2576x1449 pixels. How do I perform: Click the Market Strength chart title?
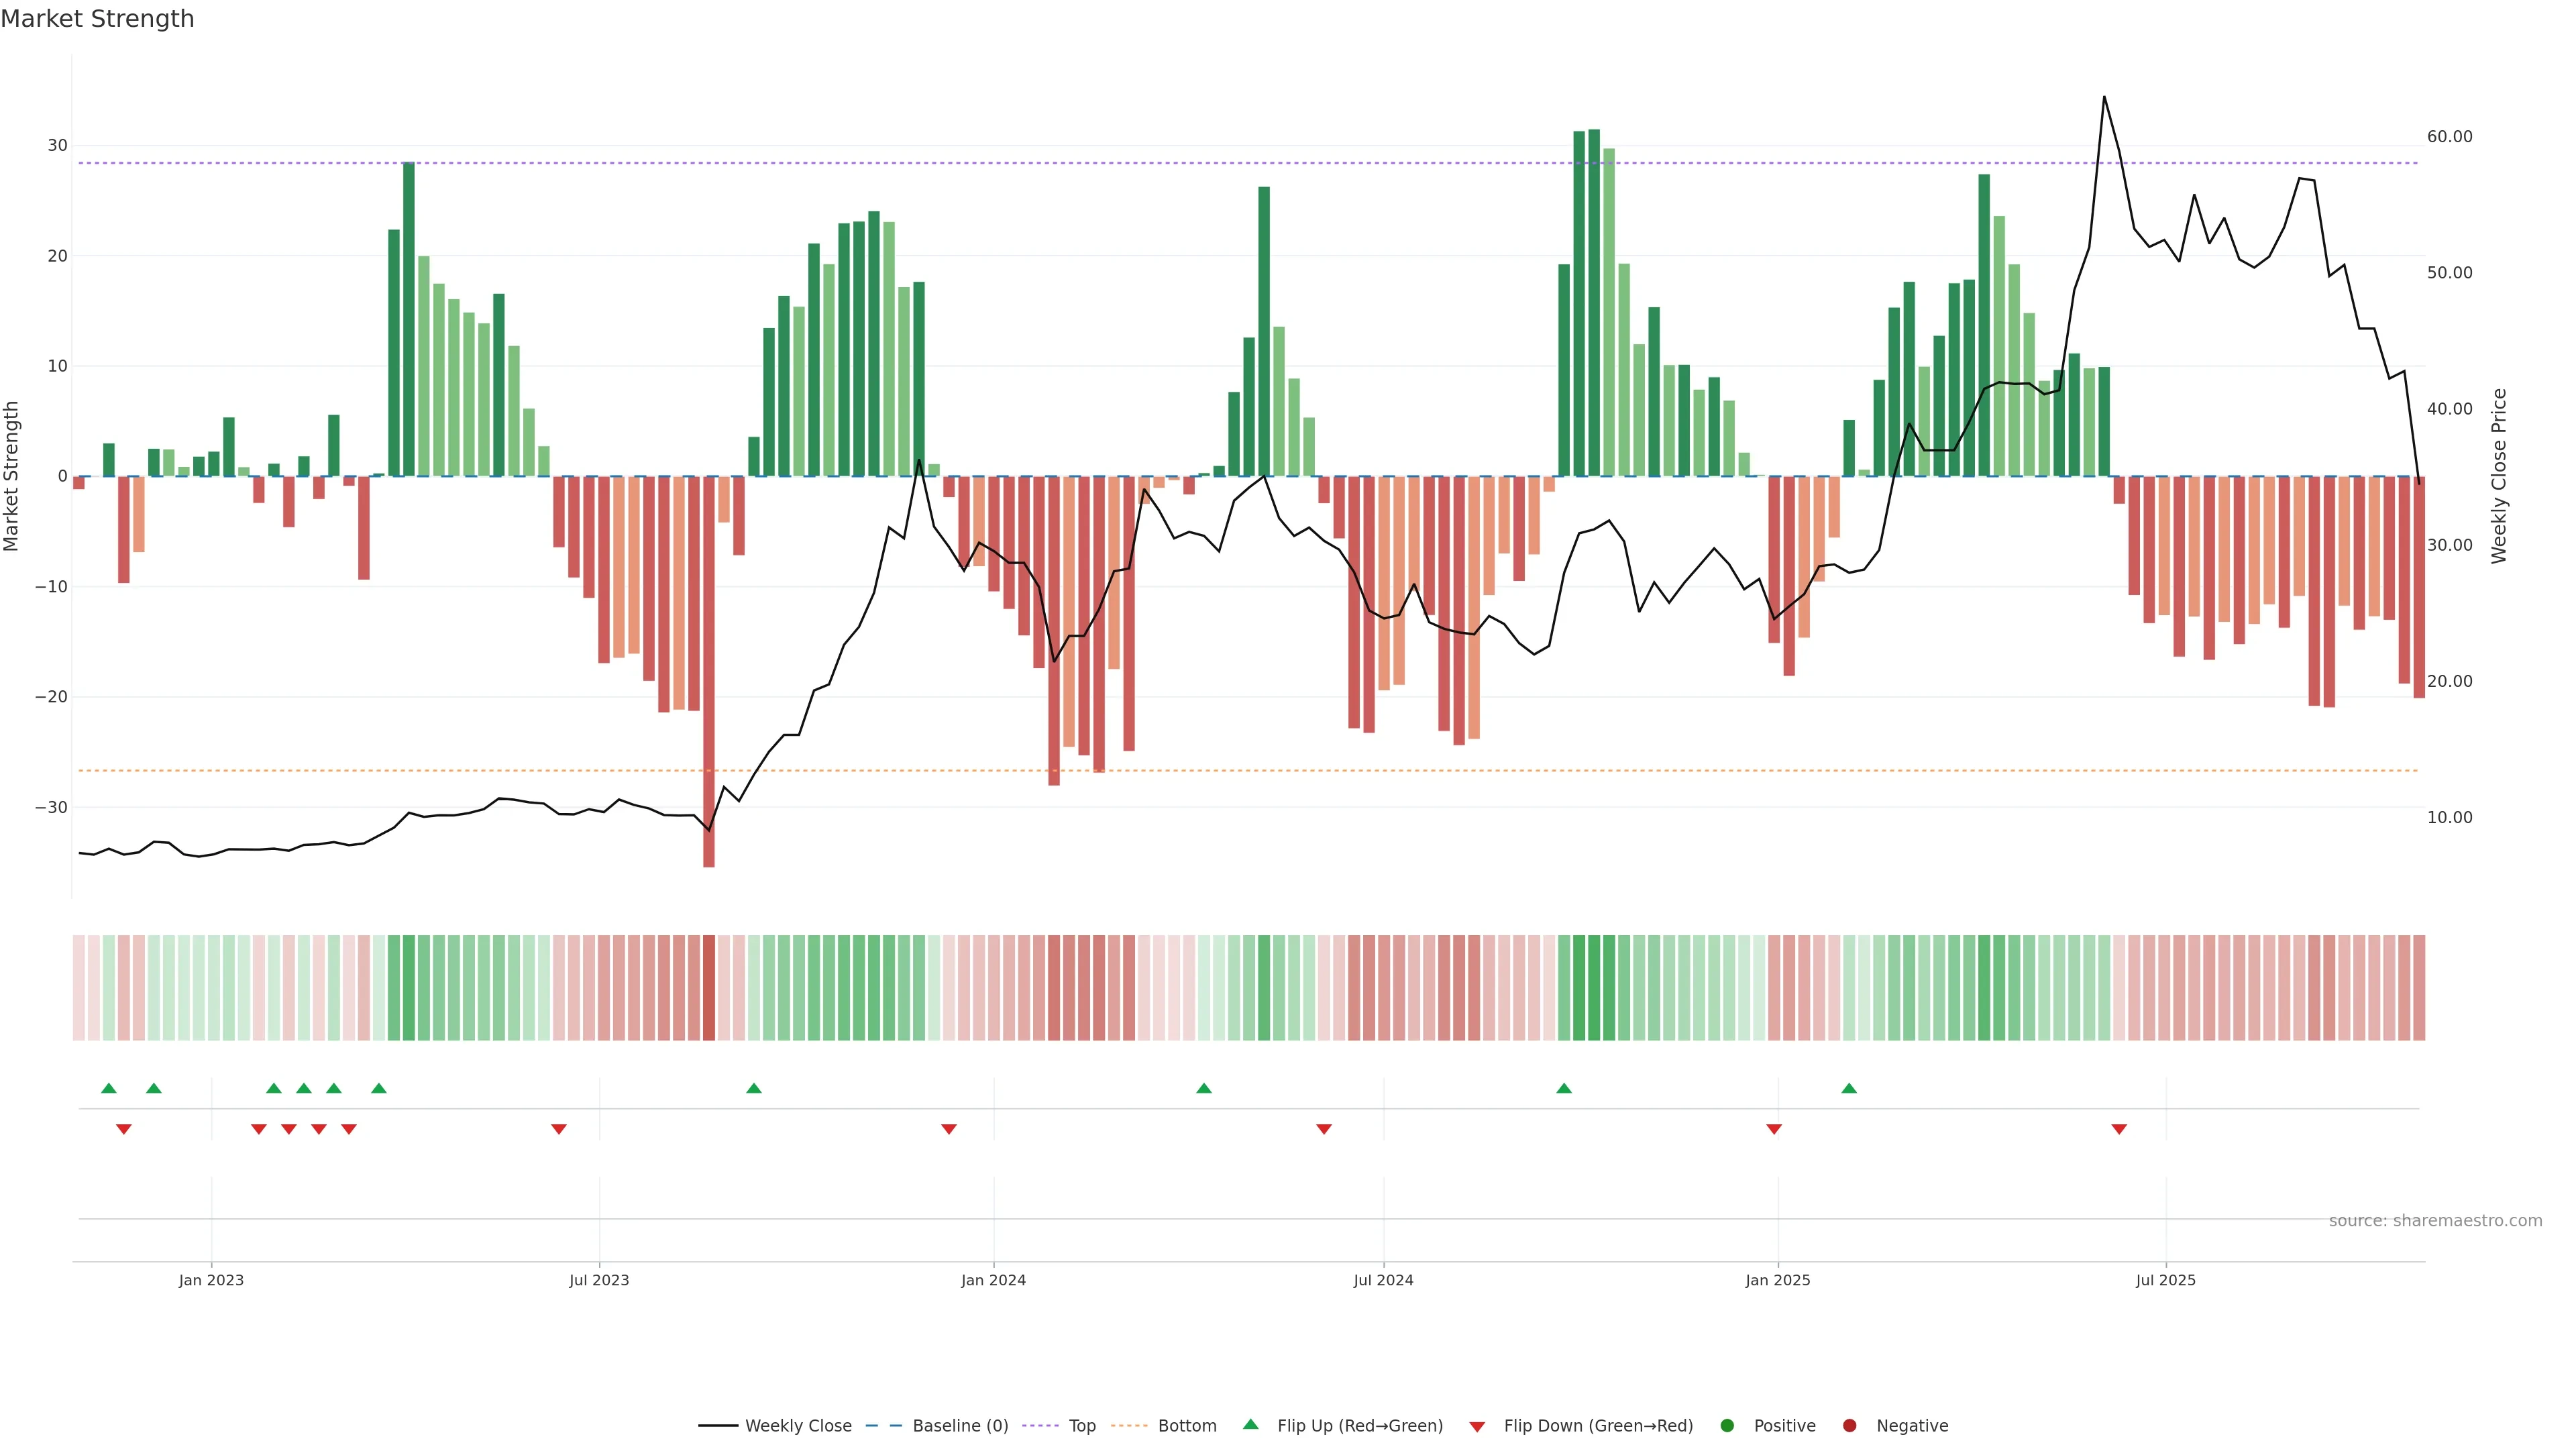point(97,19)
